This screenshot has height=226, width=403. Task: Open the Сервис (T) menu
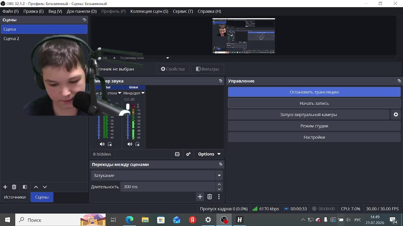[183, 11]
